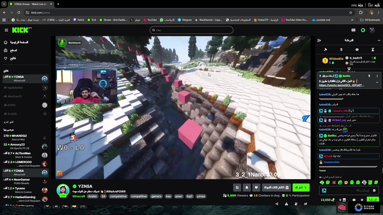This screenshot has height=215, width=383.
Task: Open the chat bubble mode icon in chat toolbar
Action: pos(357,50)
